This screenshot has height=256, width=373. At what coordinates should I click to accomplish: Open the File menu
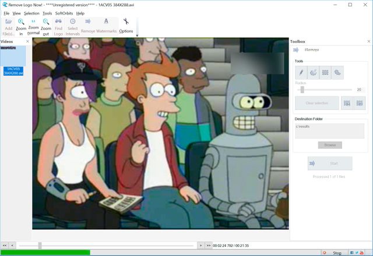coord(6,13)
